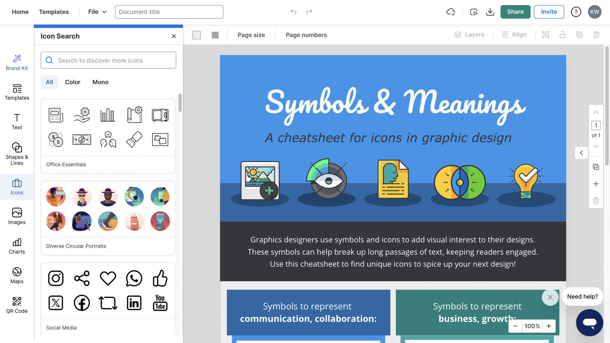610x343 pixels.
Task: Insert the X (Twitter) icon
Action: [x=56, y=303]
